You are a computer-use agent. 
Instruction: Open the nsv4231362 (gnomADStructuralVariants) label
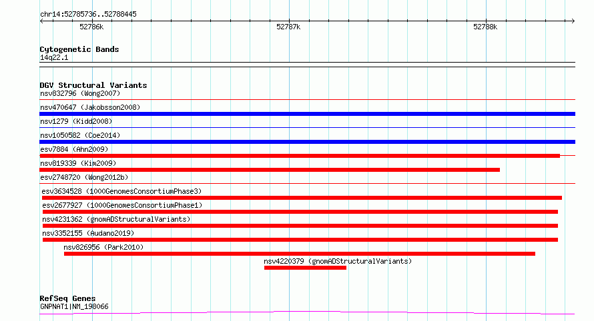[x=116, y=219]
